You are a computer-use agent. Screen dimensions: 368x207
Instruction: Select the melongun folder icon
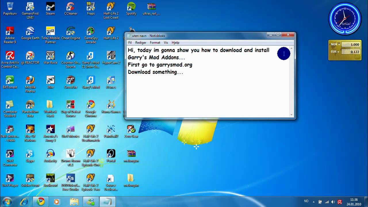click(131, 180)
